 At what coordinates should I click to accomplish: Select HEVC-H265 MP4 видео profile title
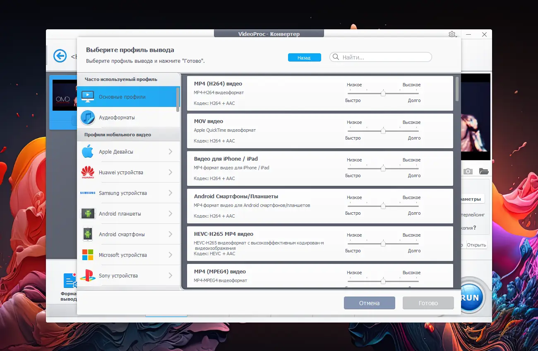pyautogui.click(x=223, y=234)
